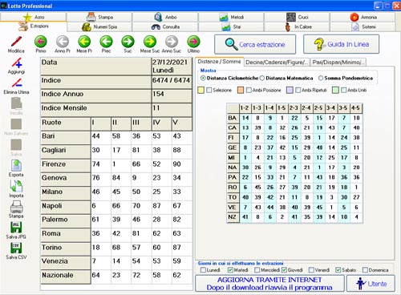Screen dimensions: 401x295
Task: Click the Modifica red pencil icon
Action: pos(16,42)
